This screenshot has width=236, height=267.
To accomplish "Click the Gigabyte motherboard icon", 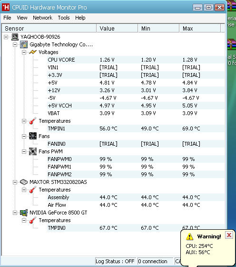I will point(24,44).
